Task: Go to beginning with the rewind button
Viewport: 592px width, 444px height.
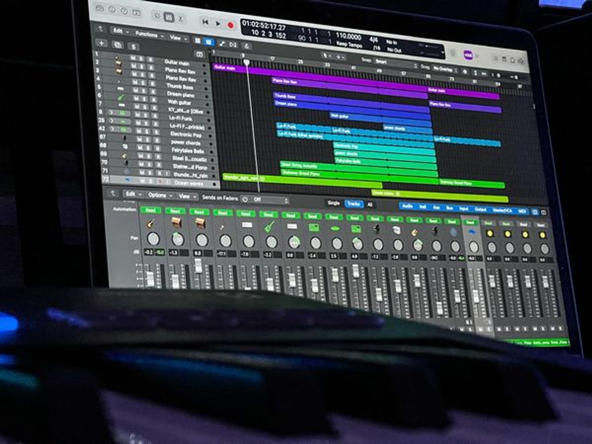Action: [x=205, y=22]
